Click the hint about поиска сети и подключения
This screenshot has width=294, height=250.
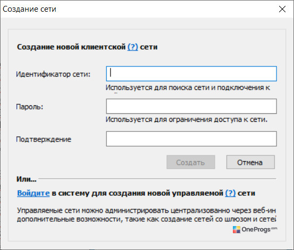(x=188, y=88)
